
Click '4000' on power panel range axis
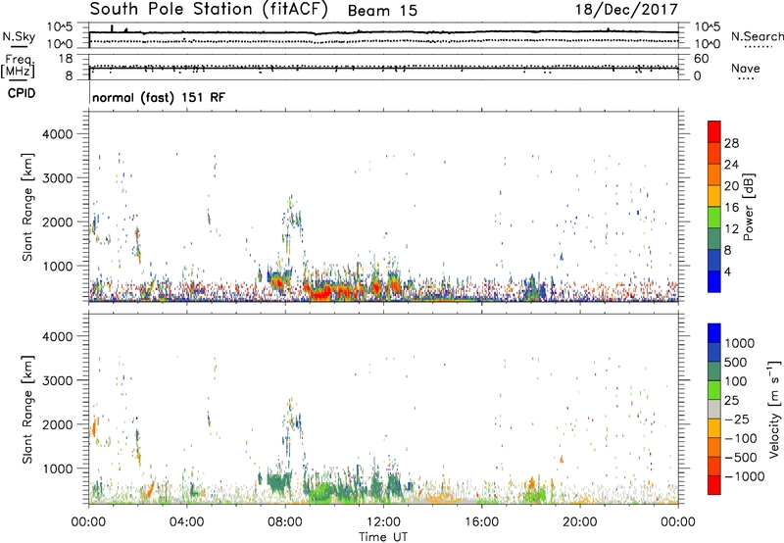[x=57, y=134]
